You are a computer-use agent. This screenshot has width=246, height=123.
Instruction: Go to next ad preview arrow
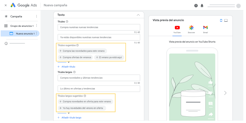tap(225, 93)
